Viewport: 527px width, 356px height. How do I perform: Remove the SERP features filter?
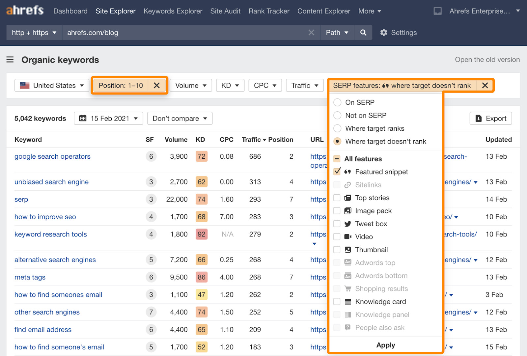click(x=485, y=86)
